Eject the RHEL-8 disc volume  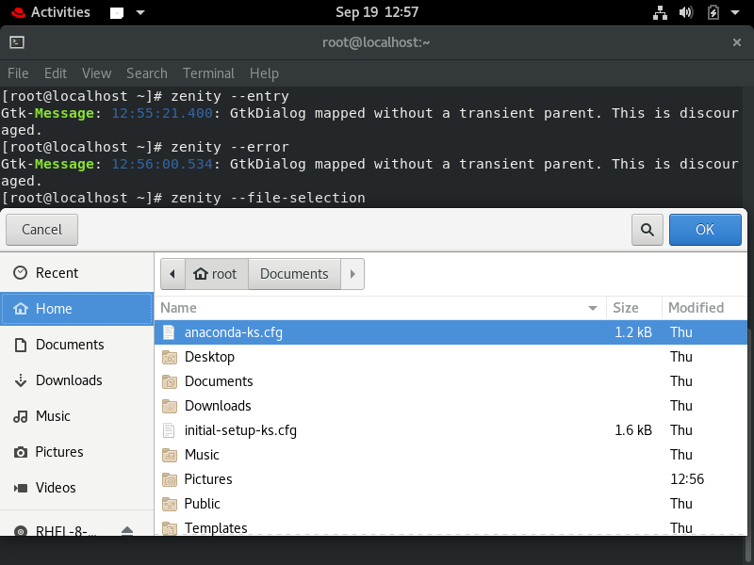(127, 530)
